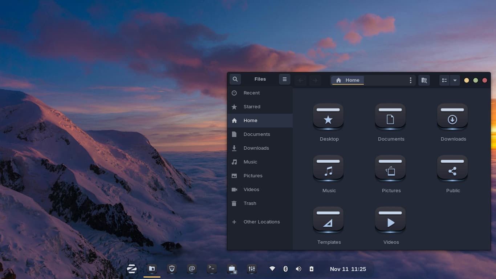The width and height of the screenshot is (496, 279).
Task: Open Starred in the sidebar
Action: (252, 107)
